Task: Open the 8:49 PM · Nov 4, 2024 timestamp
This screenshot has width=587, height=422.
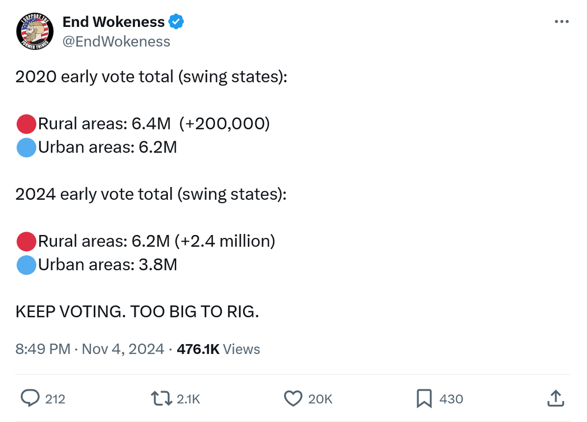Action: pyautogui.click(x=90, y=349)
